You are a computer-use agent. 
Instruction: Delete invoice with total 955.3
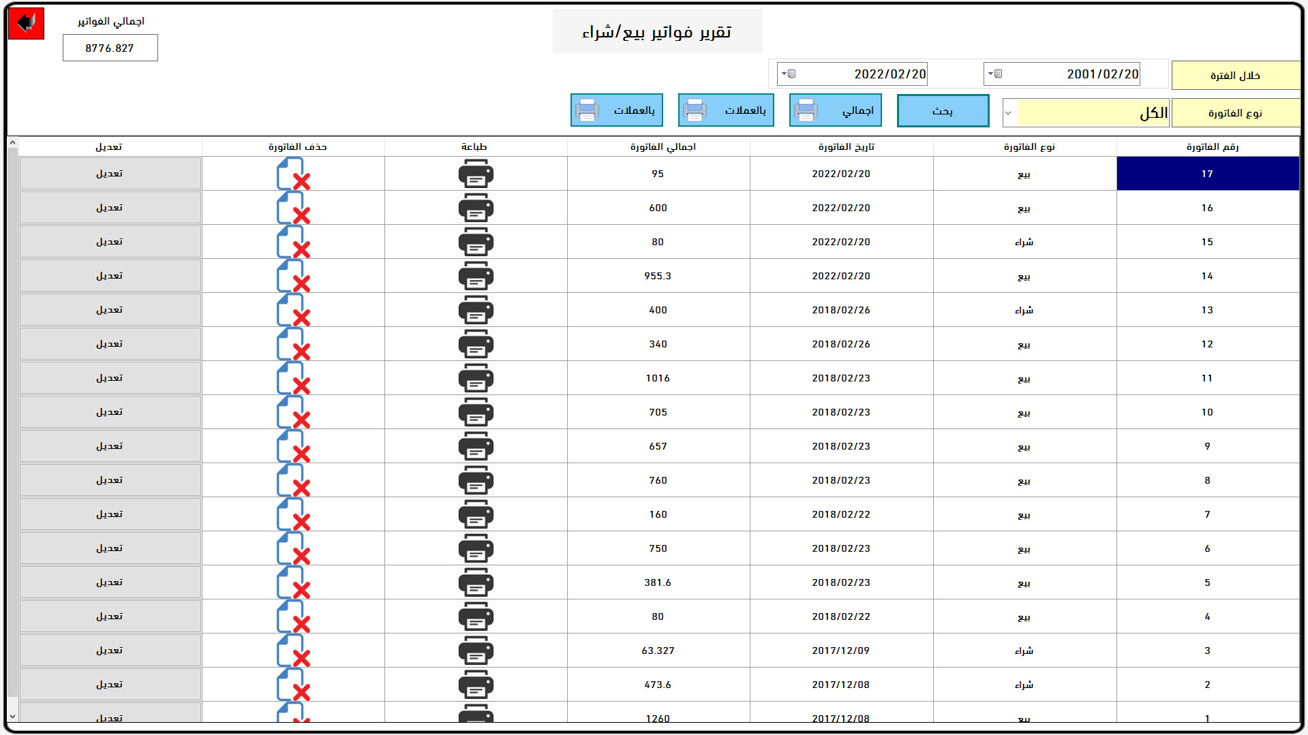point(294,276)
